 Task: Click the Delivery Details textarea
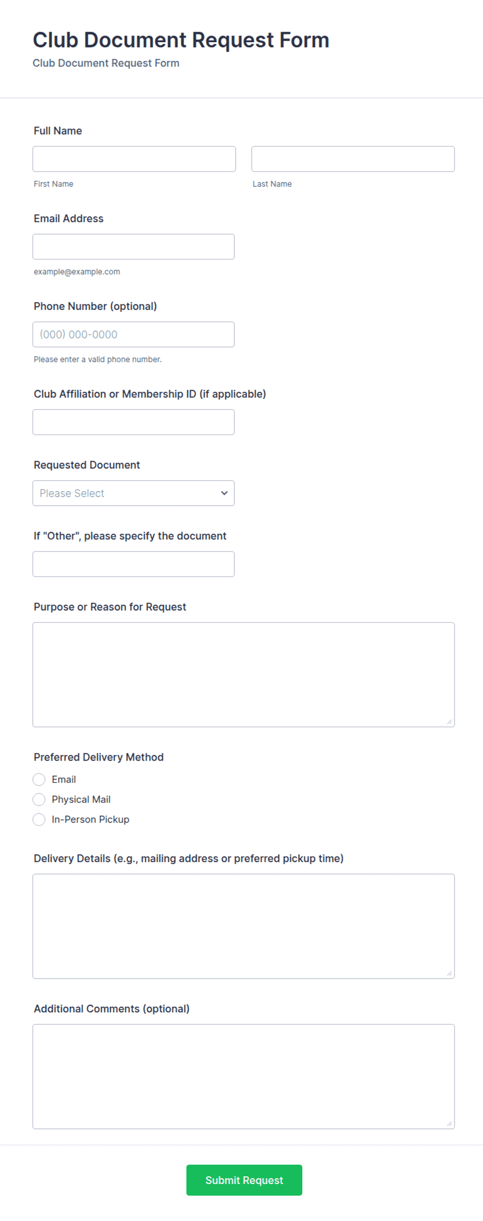point(244,926)
